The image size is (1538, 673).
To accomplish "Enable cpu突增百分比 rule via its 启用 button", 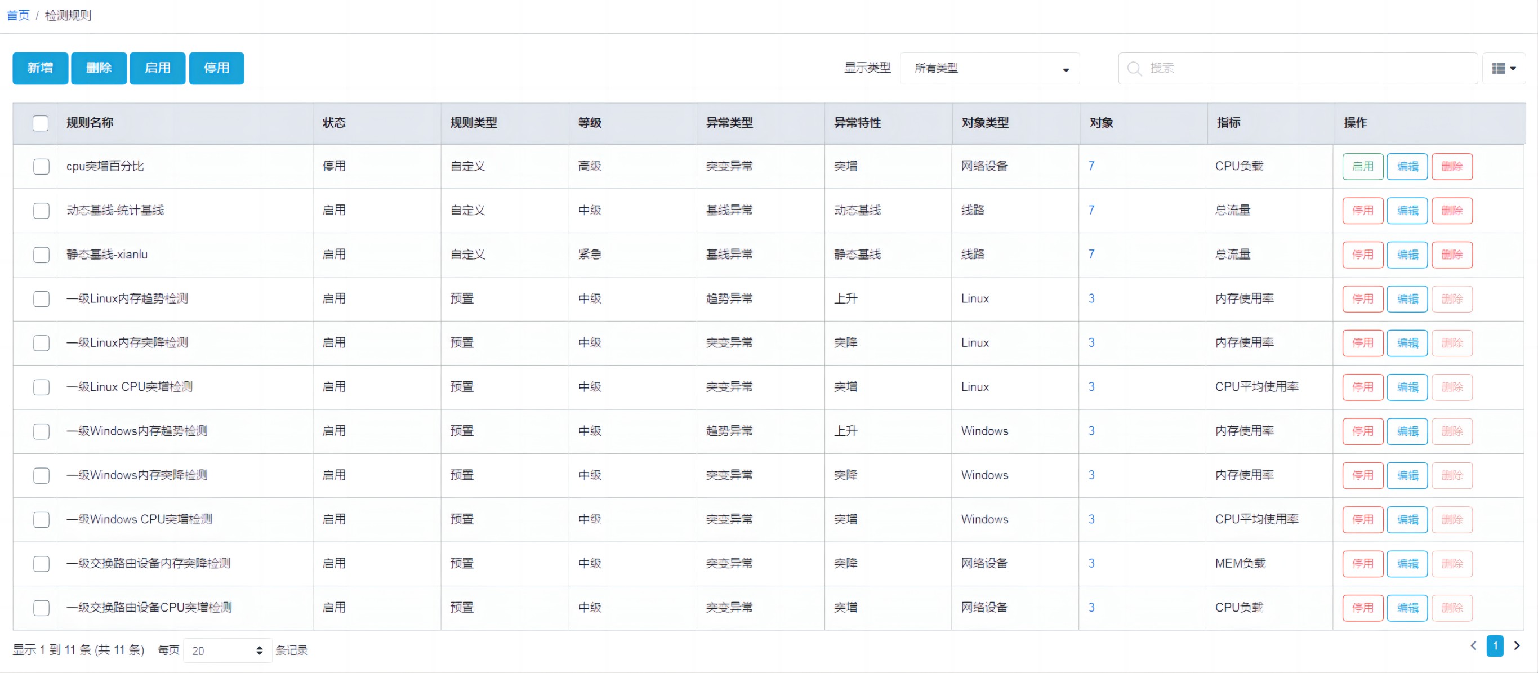I will (x=1363, y=167).
